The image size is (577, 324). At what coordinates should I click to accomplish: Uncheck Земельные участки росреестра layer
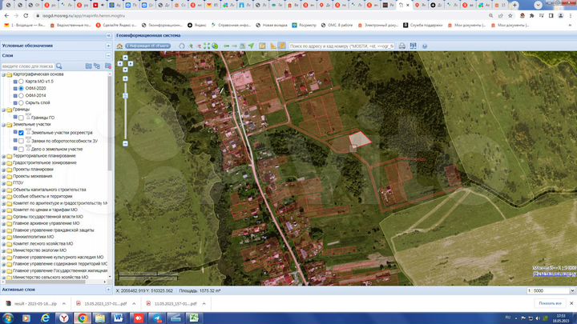point(21,132)
